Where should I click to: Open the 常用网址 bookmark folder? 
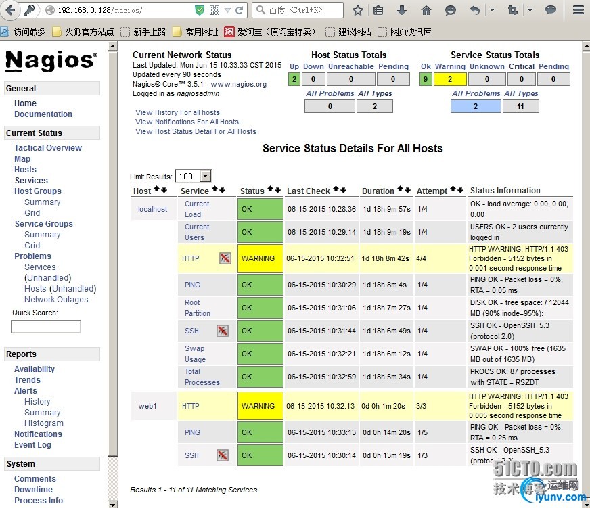tap(196, 32)
